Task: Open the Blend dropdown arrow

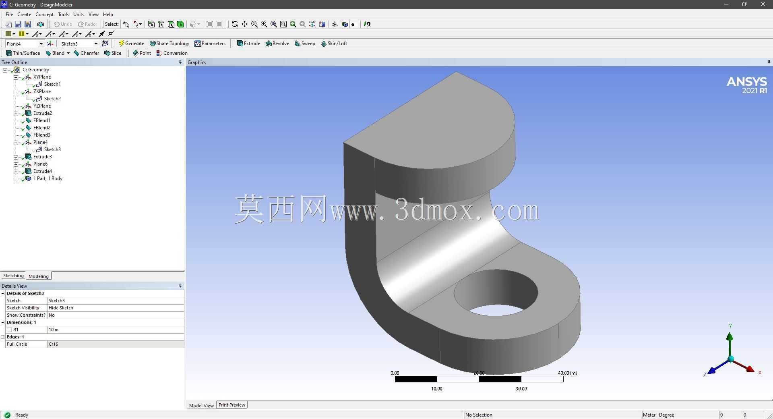Action: (68, 53)
